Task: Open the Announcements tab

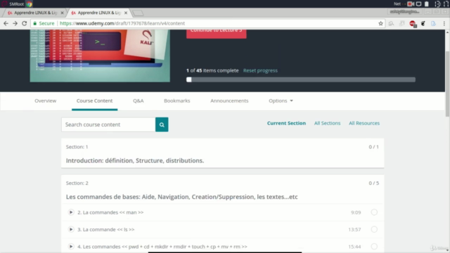Action: (x=229, y=100)
